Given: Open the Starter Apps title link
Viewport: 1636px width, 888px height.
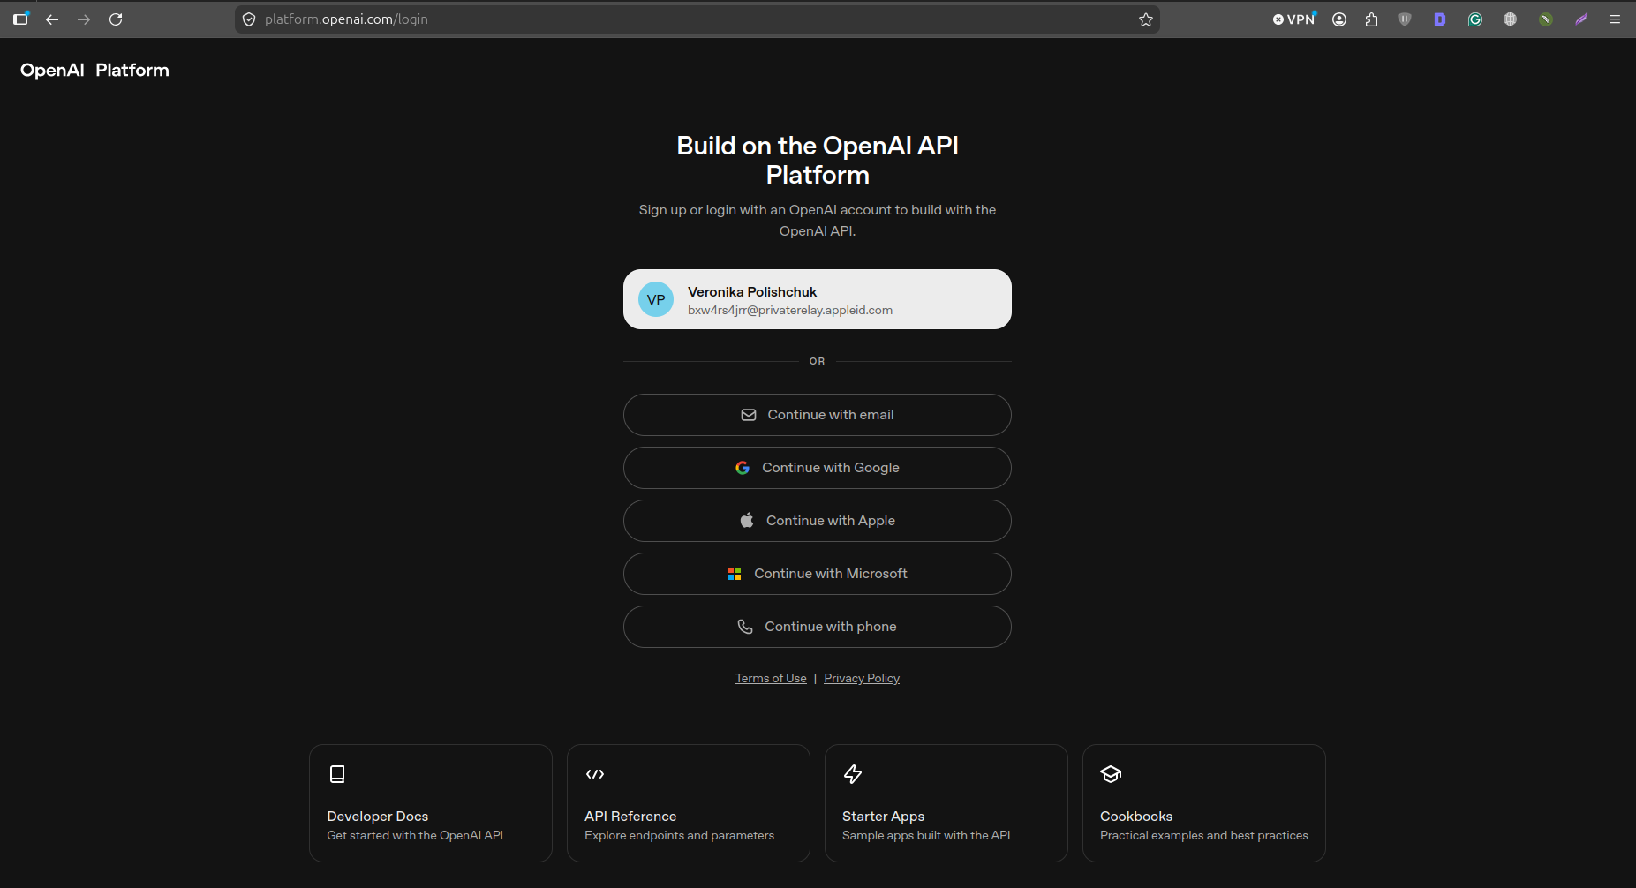Looking at the screenshot, I should [883, 817].
